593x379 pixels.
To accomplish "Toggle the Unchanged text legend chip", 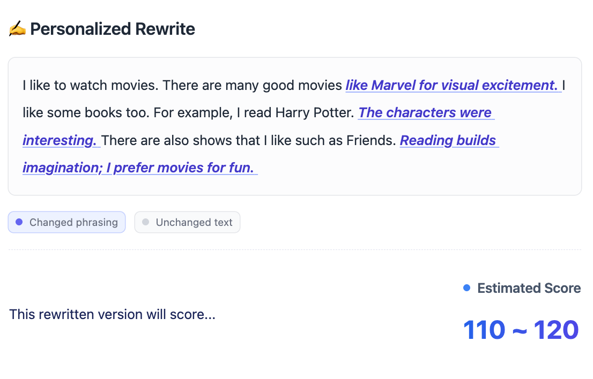I will pyautogui.click(x=187, y=222).
